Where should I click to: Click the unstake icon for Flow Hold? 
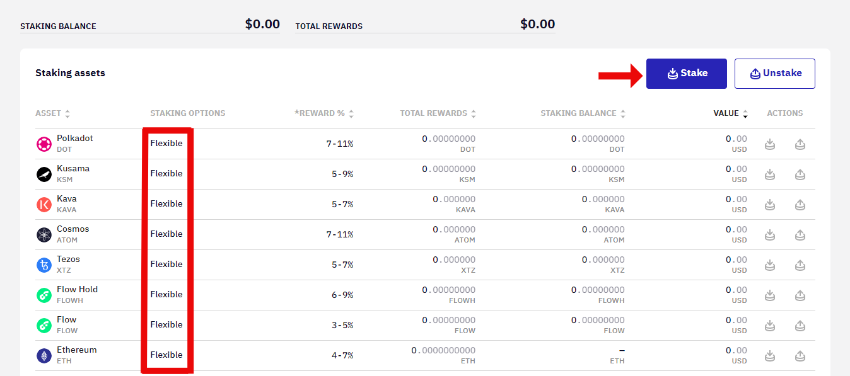click(800, 295)
